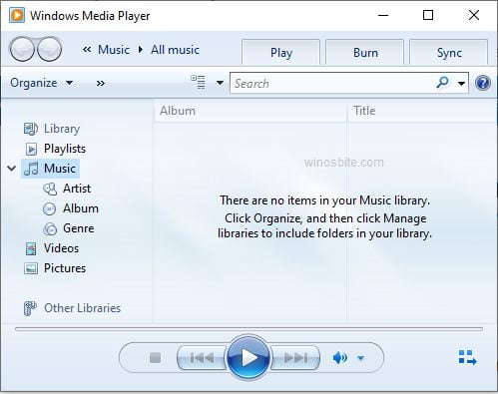This screenshot has height=394, width=498.
Task: Close the Windows Media Player window
Action: pos(474,15)
